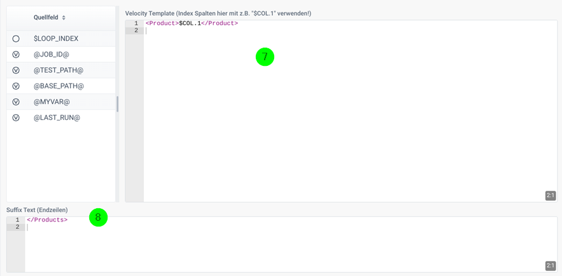The image size is (562, 276).
Task: Click line 2 of the Velocity Template editor
Action: click(351, 31)
